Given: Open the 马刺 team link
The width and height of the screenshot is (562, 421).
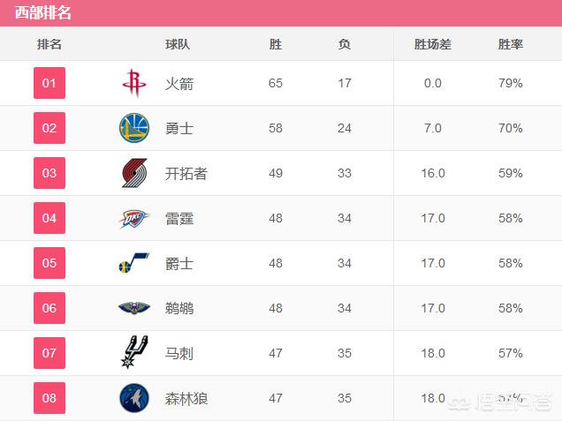Looking at the screenshot, I should (x=179, y=354).
